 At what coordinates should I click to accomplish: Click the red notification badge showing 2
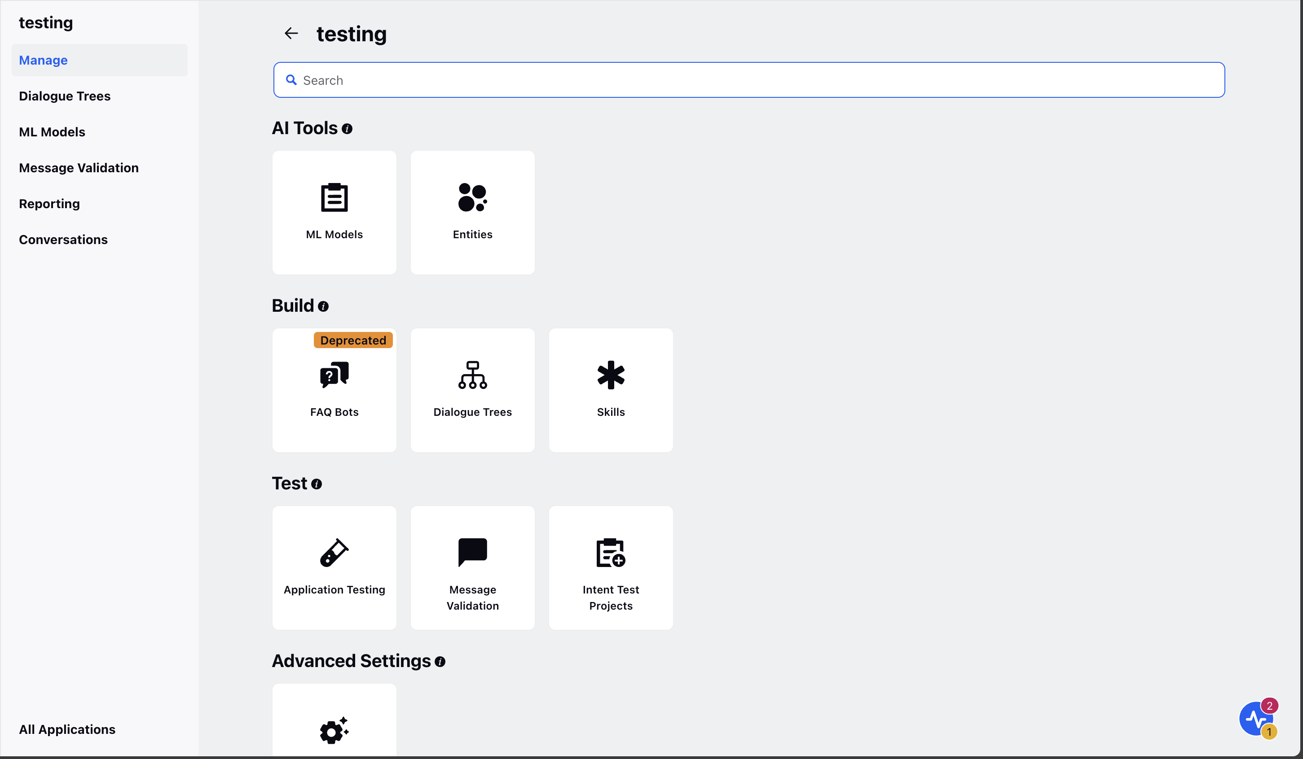pyautogui.click(x=1269, y=706)
